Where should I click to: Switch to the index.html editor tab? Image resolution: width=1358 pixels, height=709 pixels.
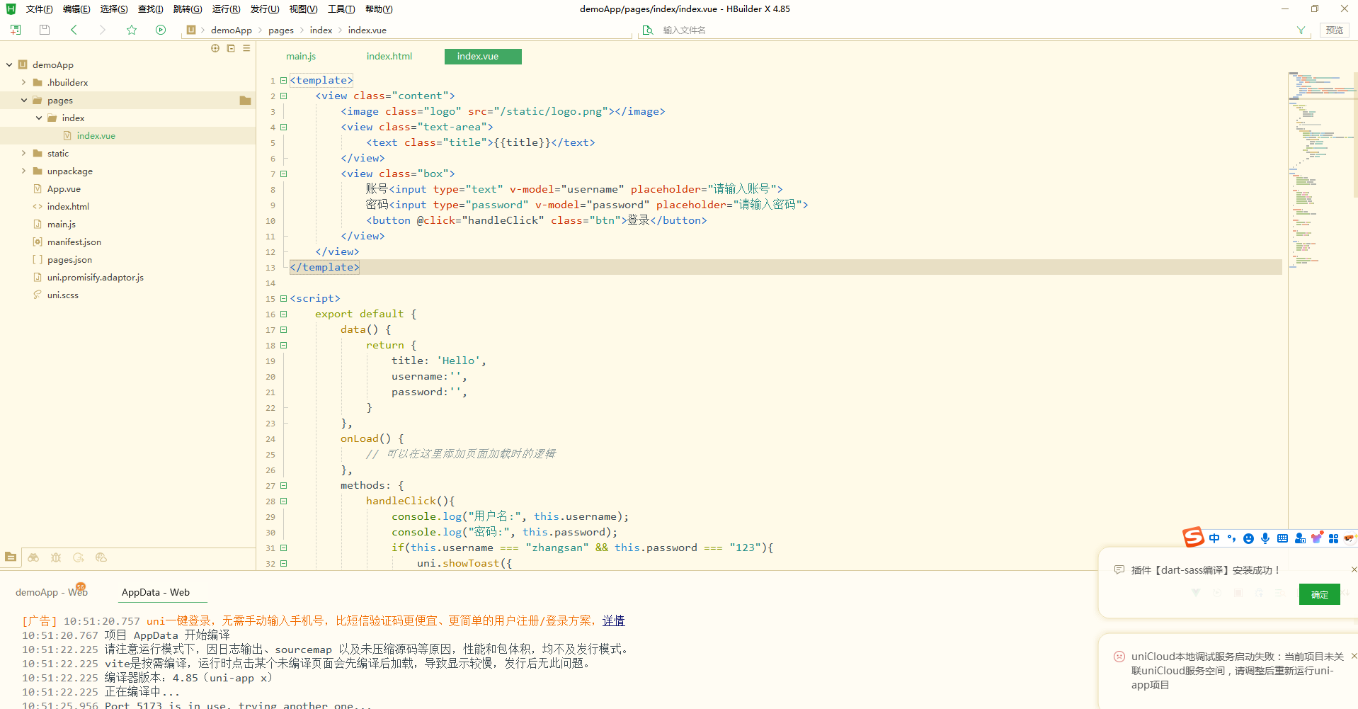click(389, 56)
